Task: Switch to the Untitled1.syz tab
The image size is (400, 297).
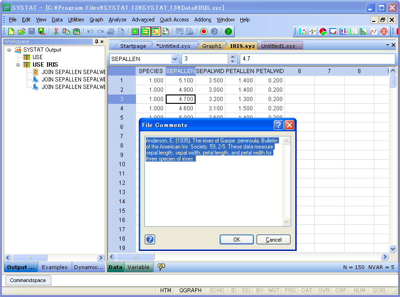Action: pos(278,46)
